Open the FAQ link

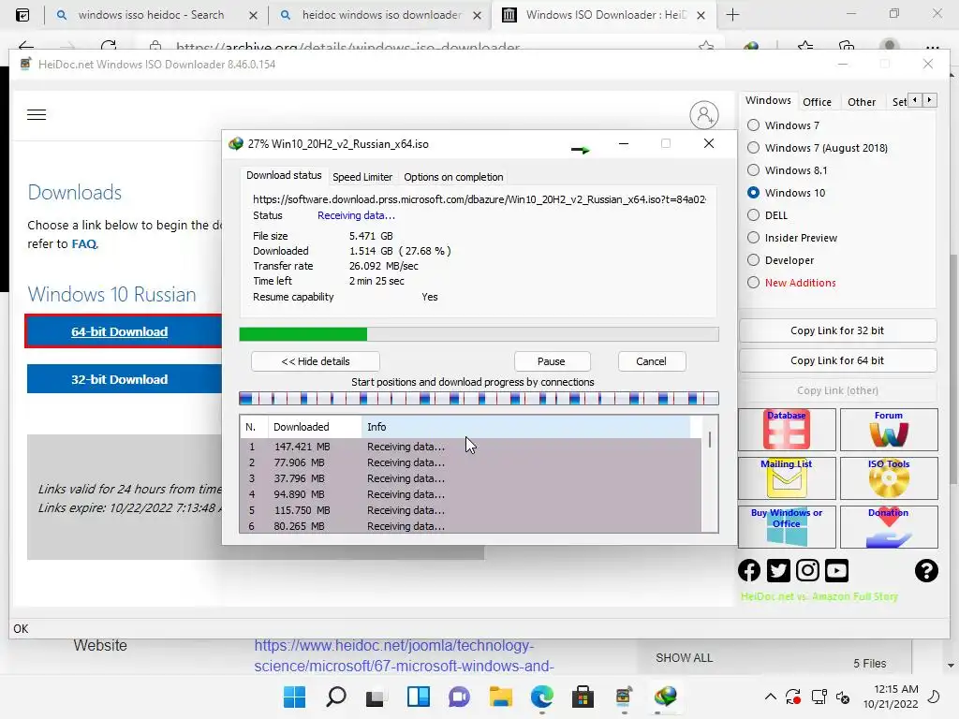(84, 244)
